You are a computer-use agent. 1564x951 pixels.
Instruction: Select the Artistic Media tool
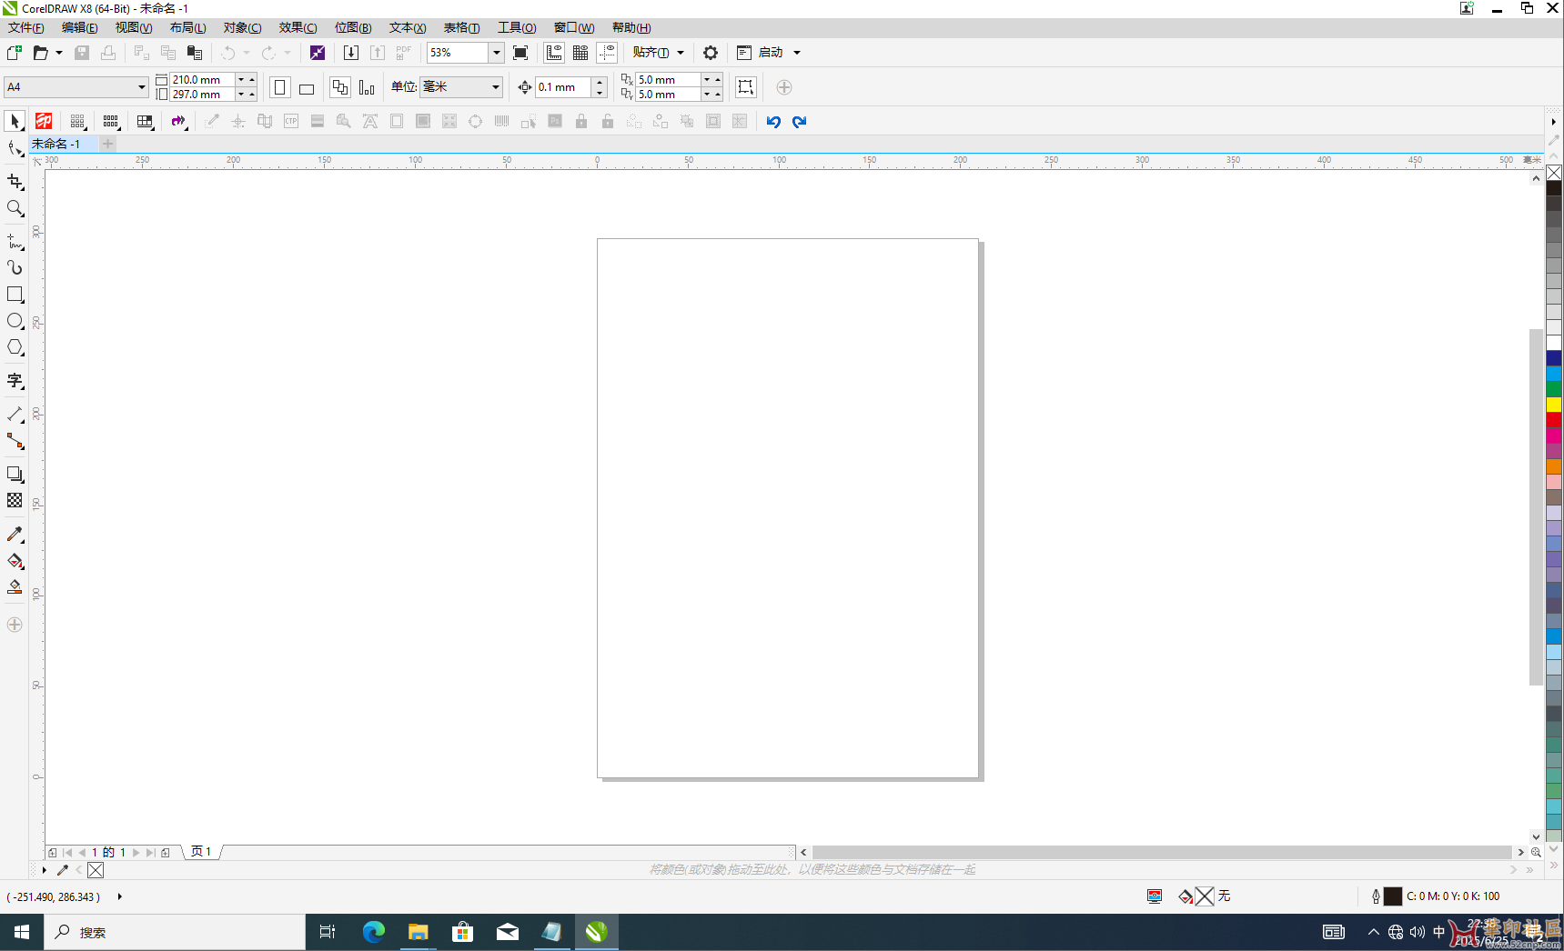(x=15, y=267)
